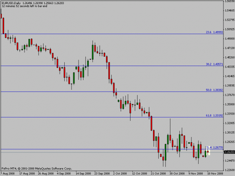
Task: Click the 1.35800 price axis value
Action: coord(230,104)
